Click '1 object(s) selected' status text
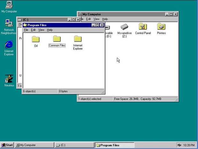 pyautogui.click(x=90, y=99)
